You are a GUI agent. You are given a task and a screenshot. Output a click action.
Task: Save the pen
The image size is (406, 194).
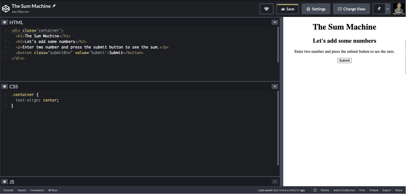(x=288, y=9)
